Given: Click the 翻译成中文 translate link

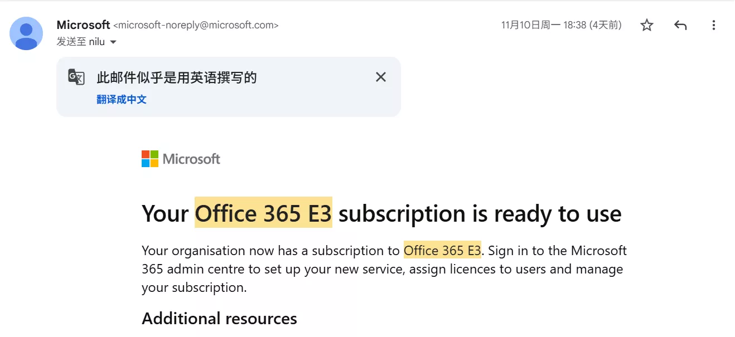Looking at the screenshot, I should [x=122, y=99].
